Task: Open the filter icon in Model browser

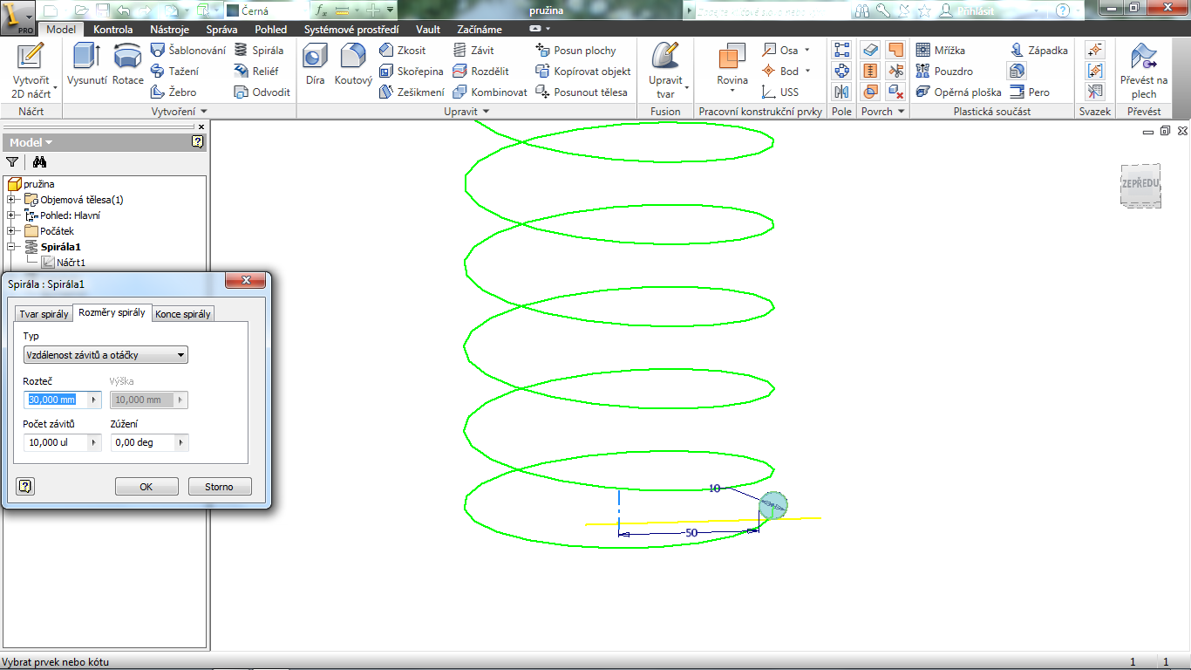Action: (12, 161)
